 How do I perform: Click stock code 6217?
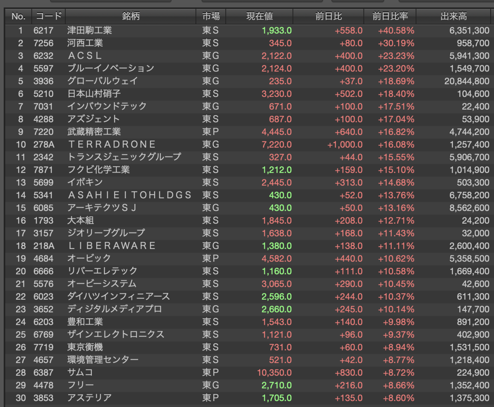[44, 30]
